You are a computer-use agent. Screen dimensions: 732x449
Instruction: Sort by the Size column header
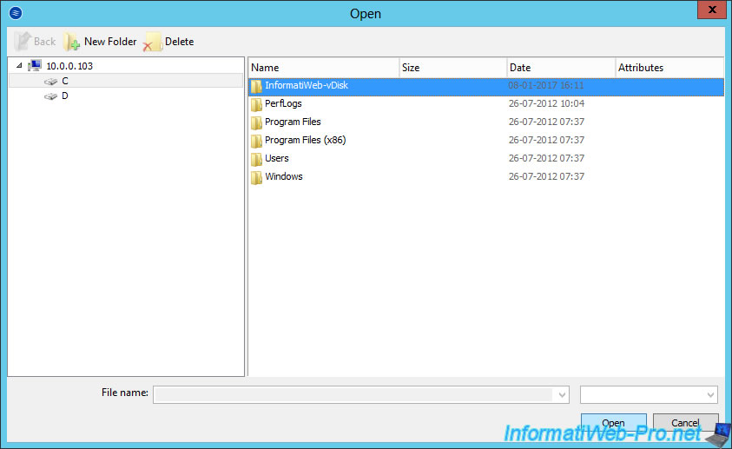(x=452, y=68)
